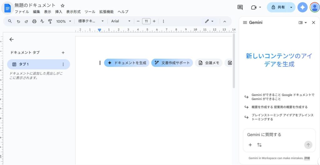Open the Arial font dropdown
Image resolution: width=320 pixels, height=165 pixels.
tap(121, 21)
